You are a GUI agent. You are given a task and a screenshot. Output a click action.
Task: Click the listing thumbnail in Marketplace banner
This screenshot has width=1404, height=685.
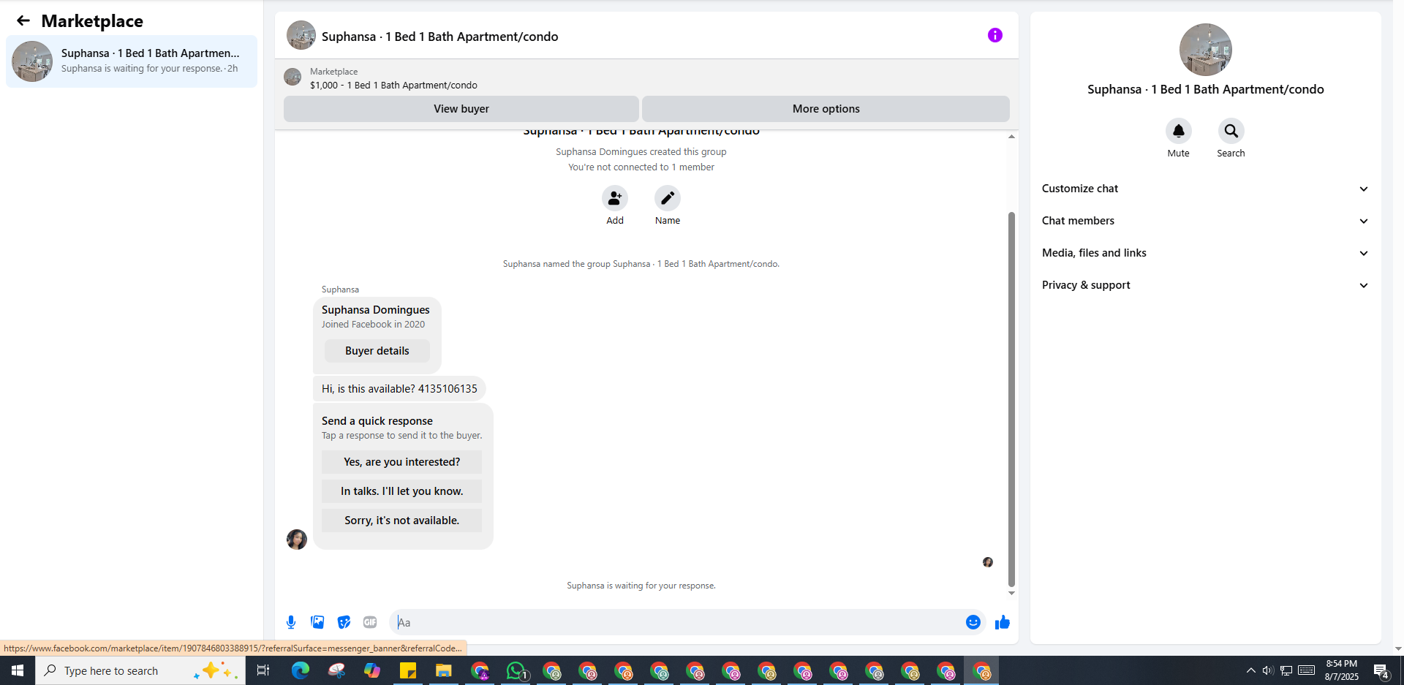point(292,77)
